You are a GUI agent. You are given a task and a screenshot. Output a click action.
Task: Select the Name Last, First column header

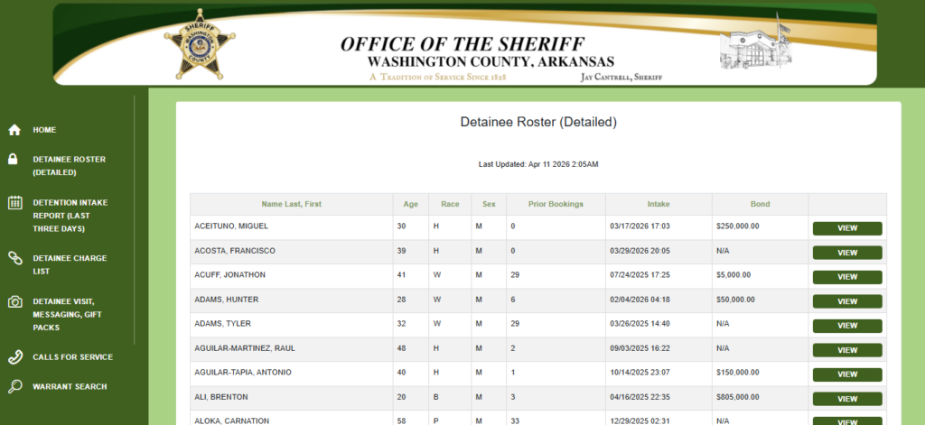tap(291, 205)
